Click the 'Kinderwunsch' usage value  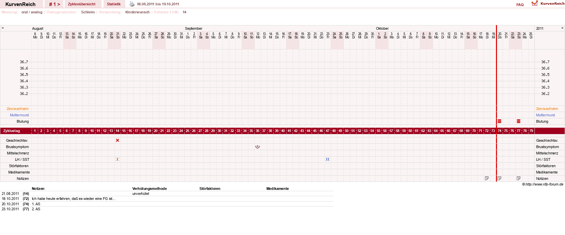(137, 12)
